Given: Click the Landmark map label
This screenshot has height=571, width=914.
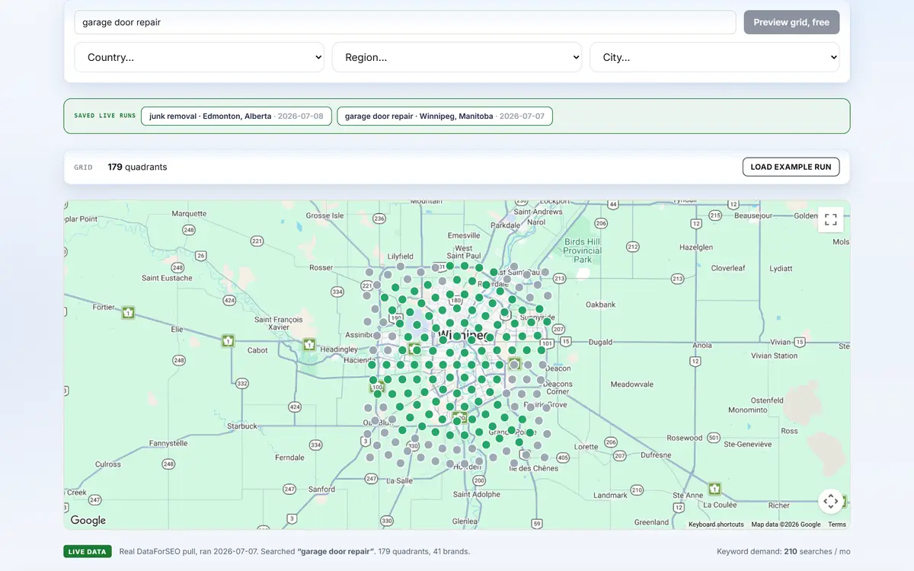Looking at the screenshot, I should pos(611,496).
